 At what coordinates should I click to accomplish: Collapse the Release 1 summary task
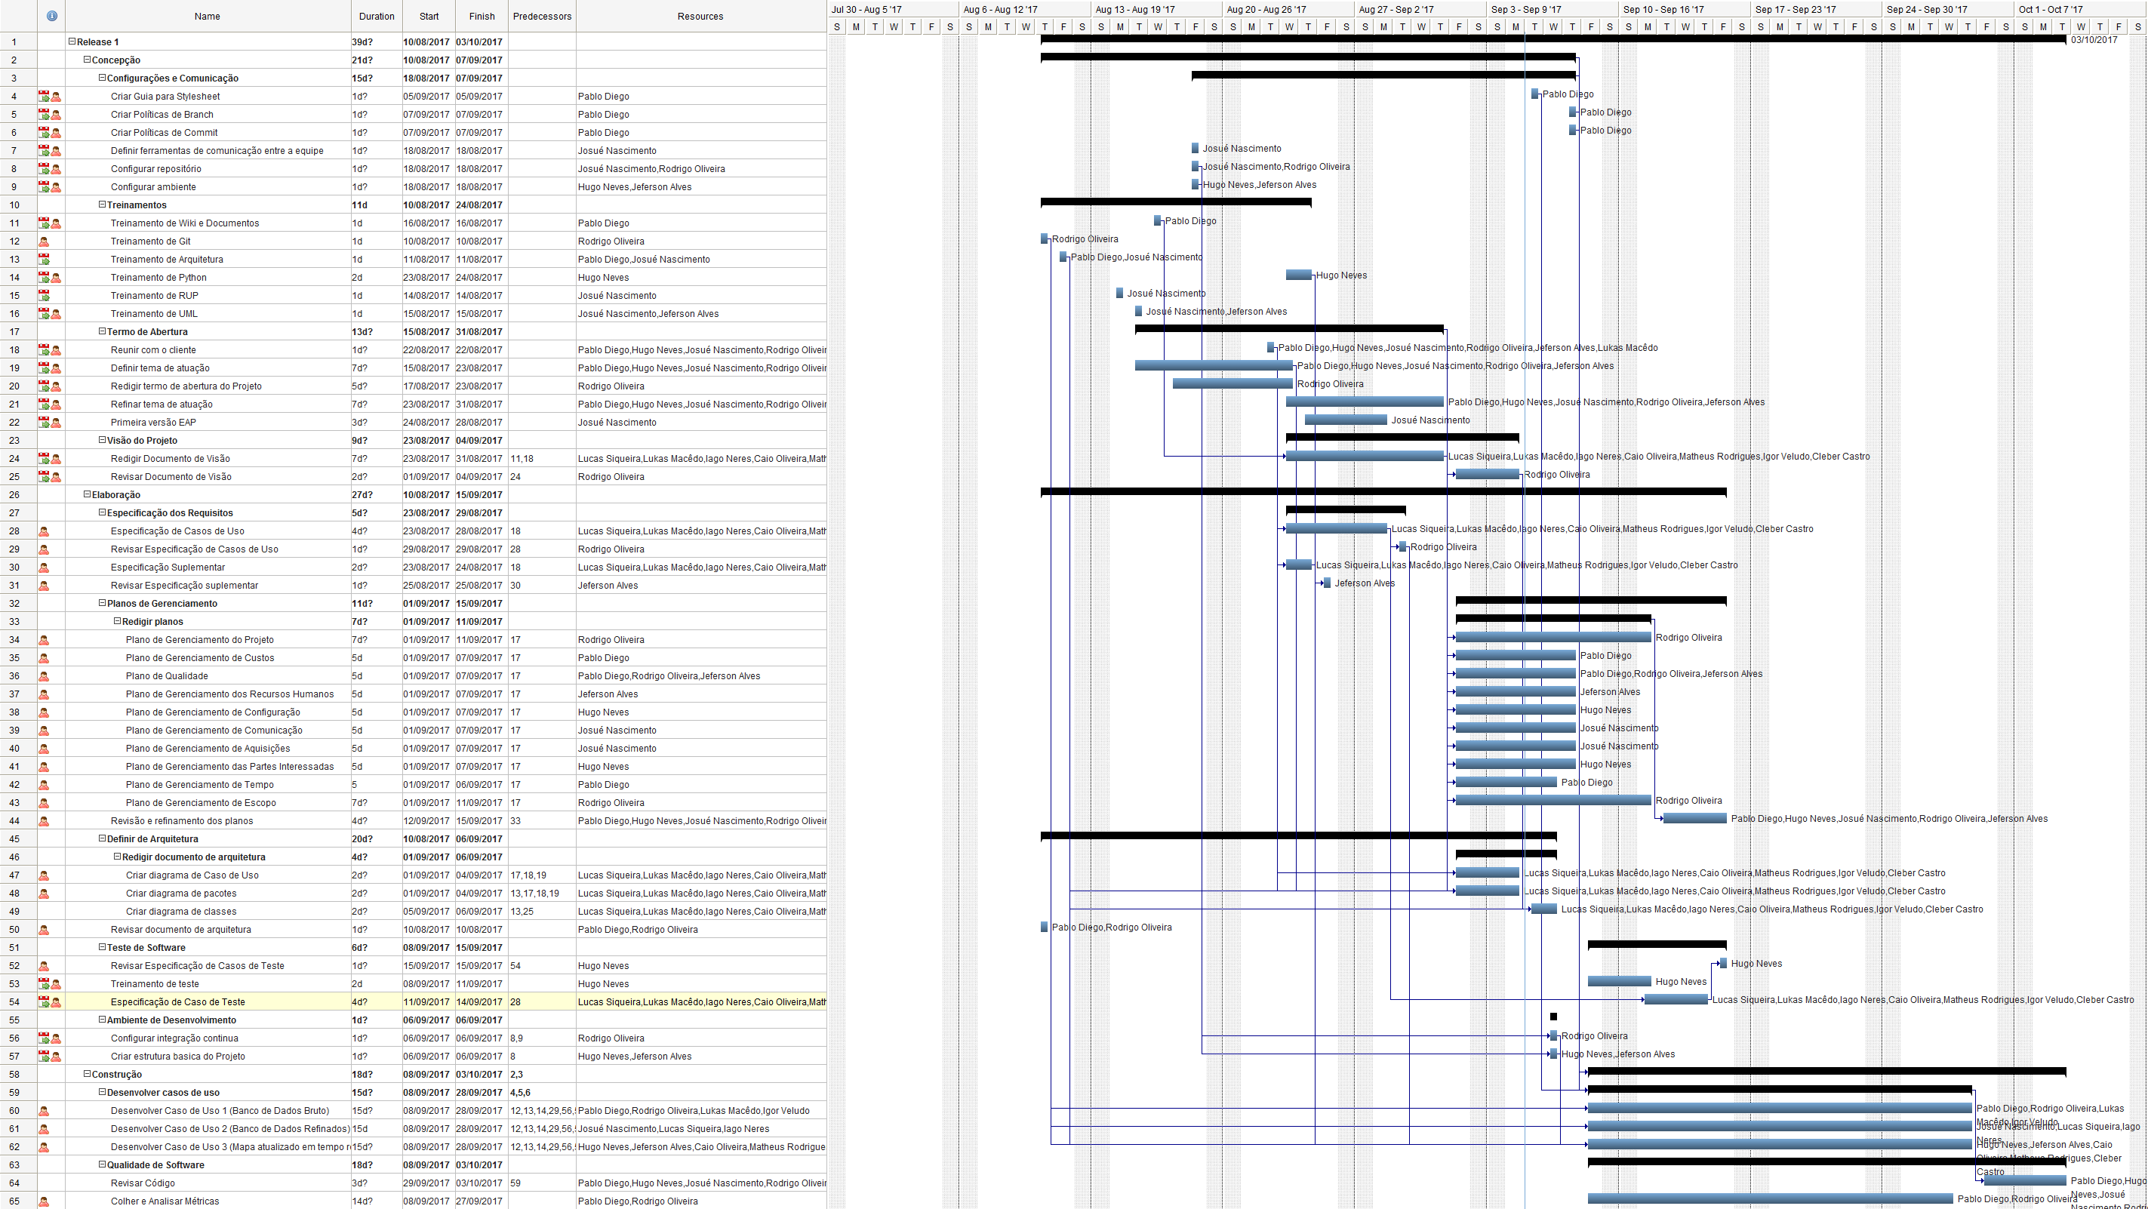coord(72,42)
